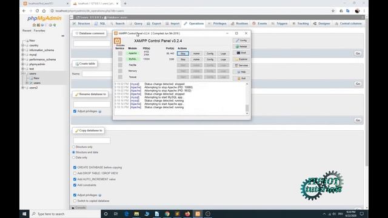Screen dimensions: 388x218
Task: Click Windows Start button
Action: click(x=24, y=214)
